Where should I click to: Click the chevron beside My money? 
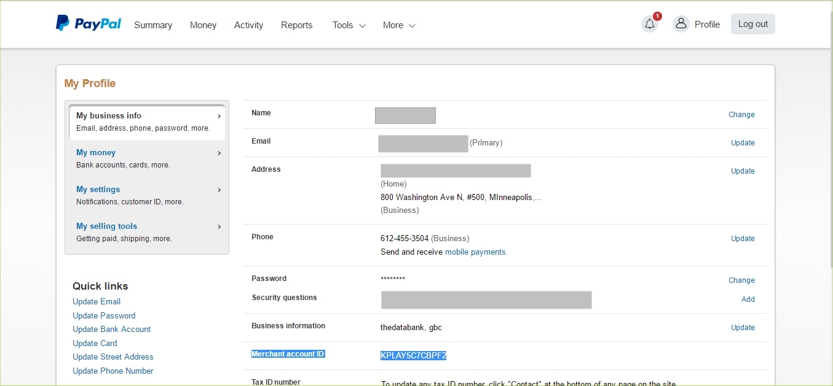pos(219,153)
